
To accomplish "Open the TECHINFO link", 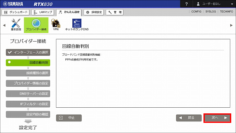I will (x=226, y=11).
